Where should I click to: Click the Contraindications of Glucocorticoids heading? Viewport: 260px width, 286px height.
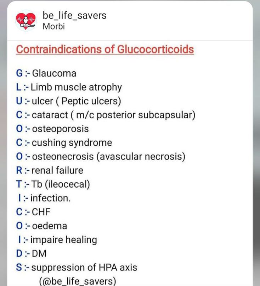[x=105, y=49]
